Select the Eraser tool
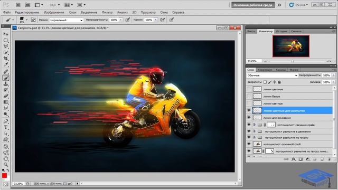This screenshot has width=338, height=190. coord(6,96)
